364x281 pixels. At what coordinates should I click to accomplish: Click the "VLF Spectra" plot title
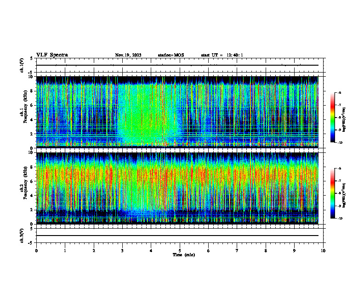(52, 55)
